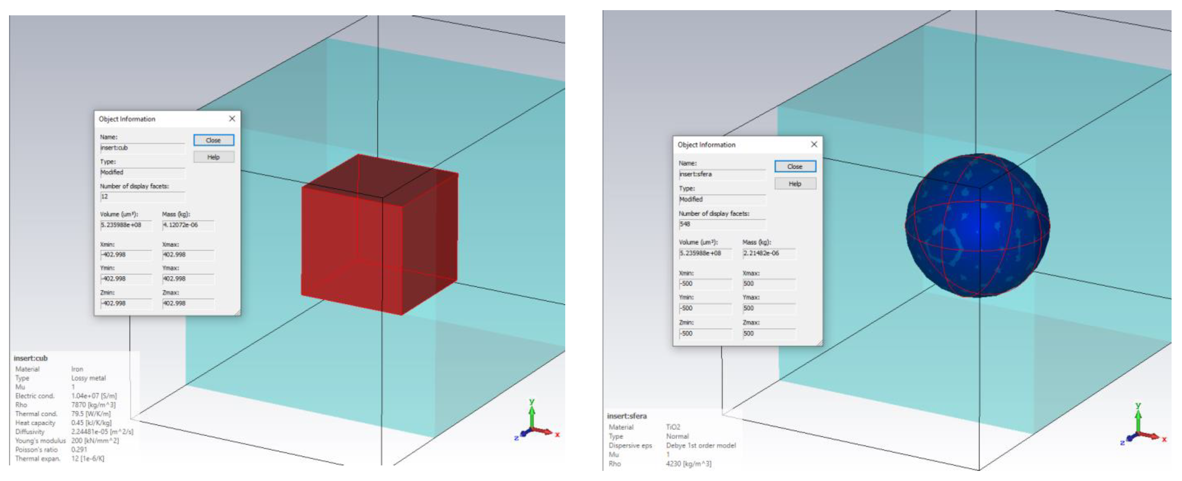Click the Name field containing insert:cub
Screen dimensions: 1182x481
click(142, 148)
